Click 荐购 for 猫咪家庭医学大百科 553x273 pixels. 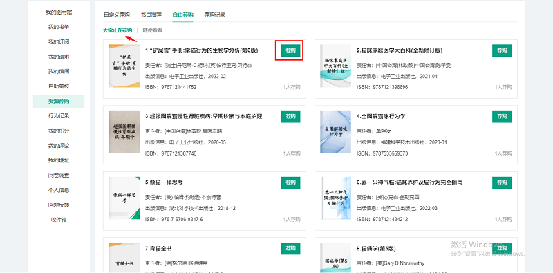(x=502, y=50)
